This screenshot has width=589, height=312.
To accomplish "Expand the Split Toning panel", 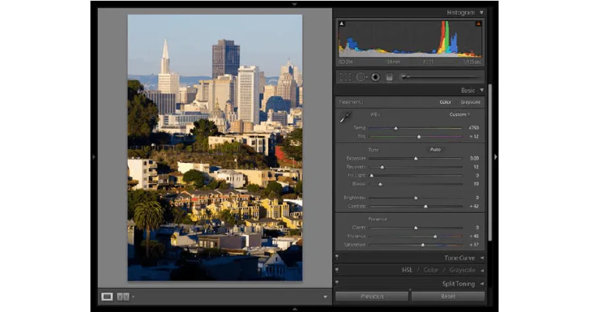I will (482, 284).
